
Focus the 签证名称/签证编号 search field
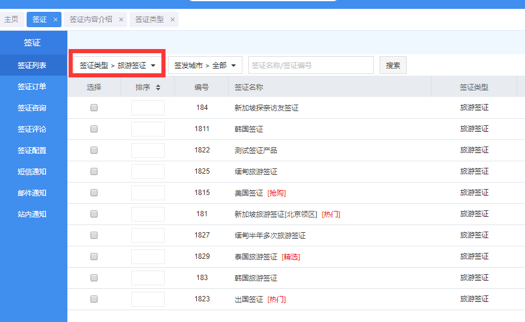(310, 66)
